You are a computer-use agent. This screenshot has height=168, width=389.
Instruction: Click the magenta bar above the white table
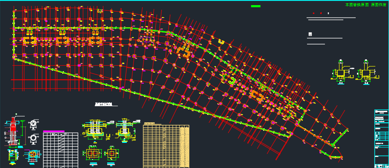click(53, 131)
